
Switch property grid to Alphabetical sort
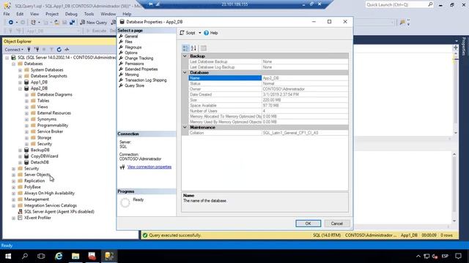click(193, 48)
